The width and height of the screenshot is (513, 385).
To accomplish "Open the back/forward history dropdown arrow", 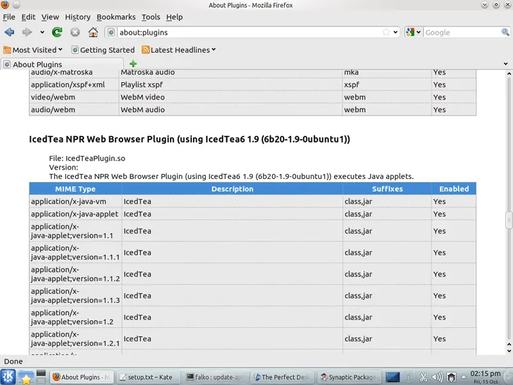I will pyautogui.click(x=42, y=33).
